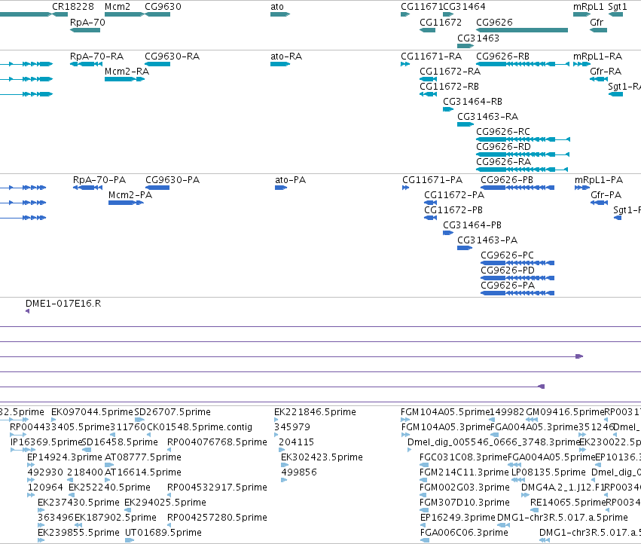Select the Sgt1 gene label
The width and height of the screenshot is (641, 544).
click(x=618, y=7)
